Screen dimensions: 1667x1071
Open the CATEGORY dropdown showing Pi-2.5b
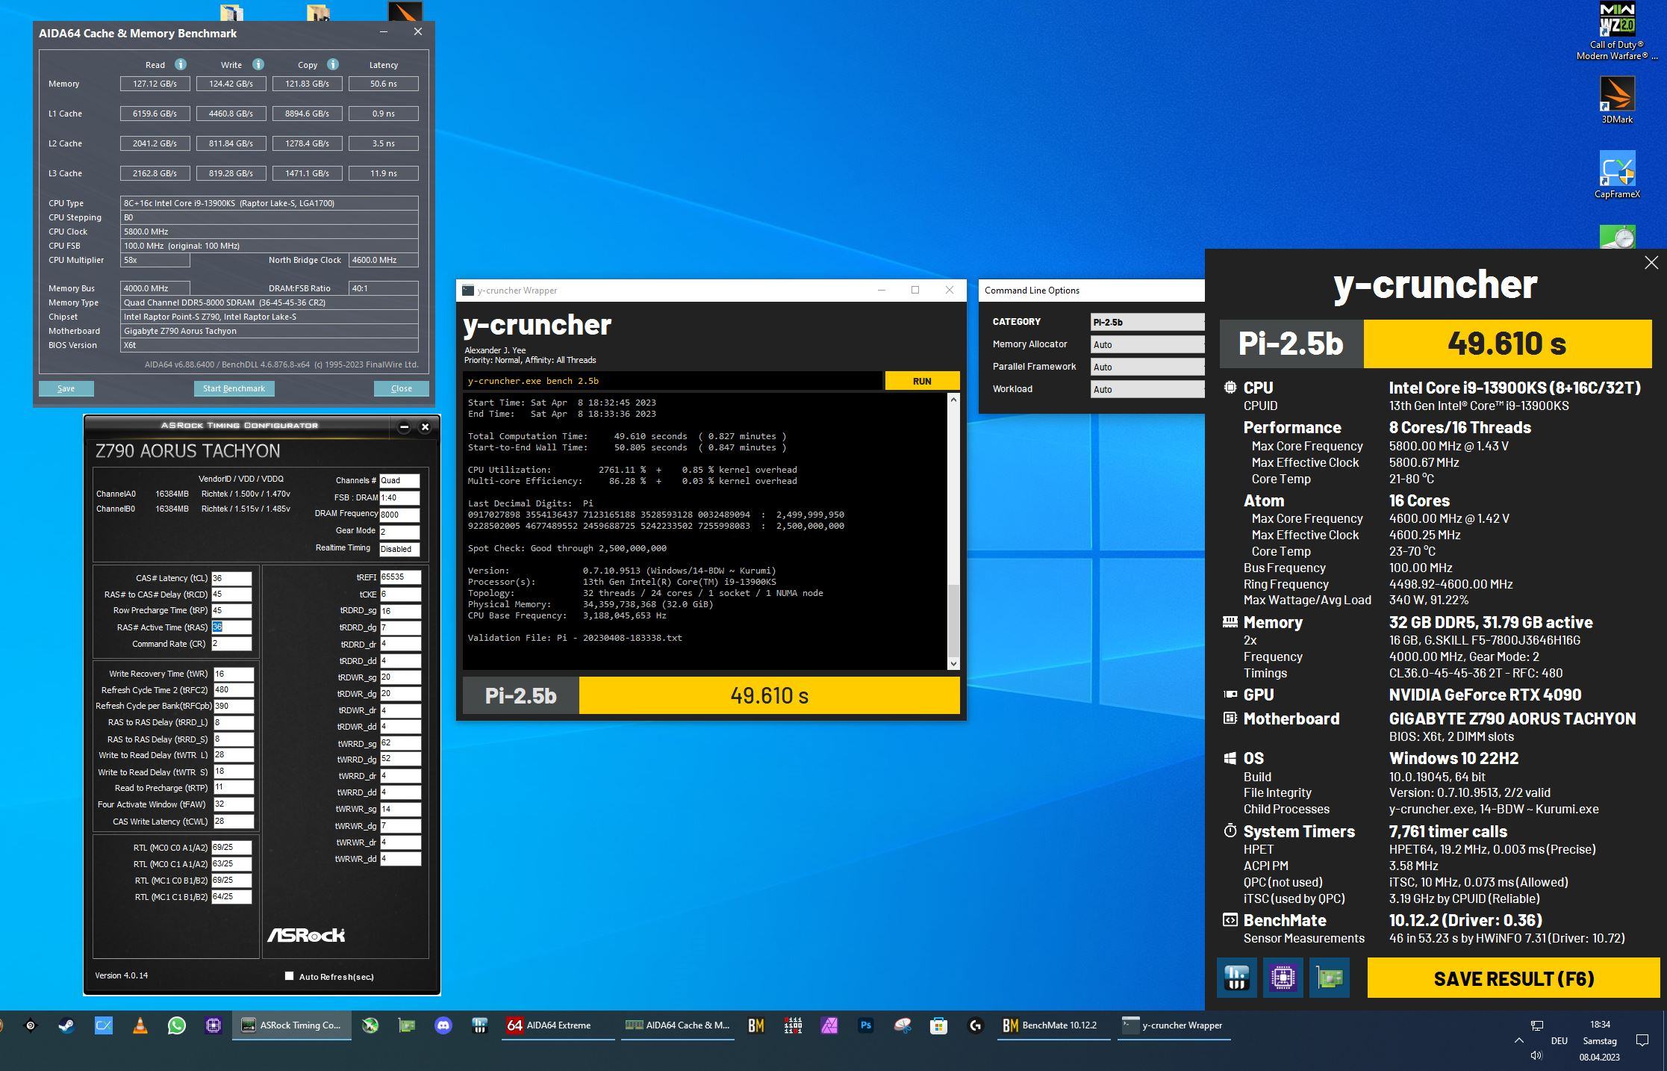tap(1147, 322)
